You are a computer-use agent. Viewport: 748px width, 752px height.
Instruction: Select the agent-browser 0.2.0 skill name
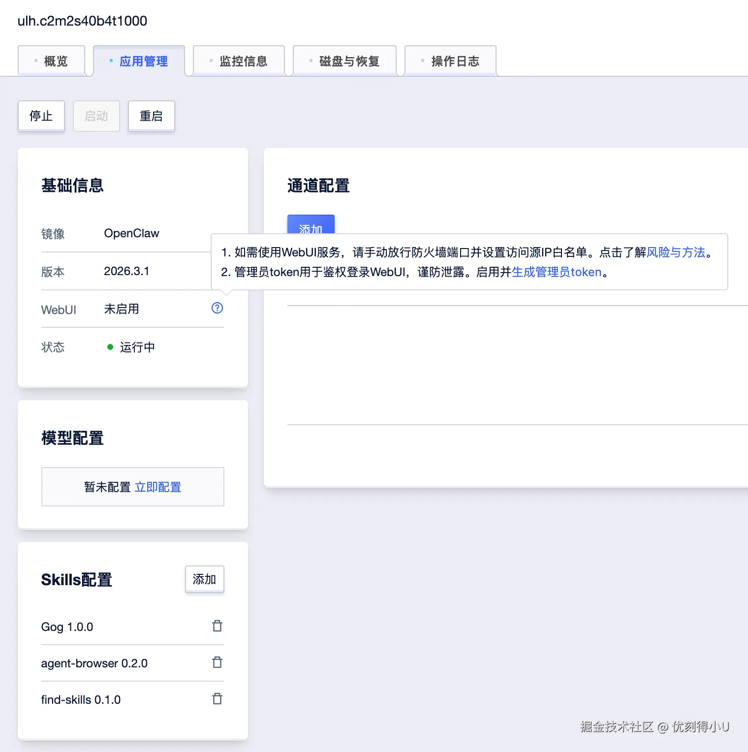tap(94, 663)
